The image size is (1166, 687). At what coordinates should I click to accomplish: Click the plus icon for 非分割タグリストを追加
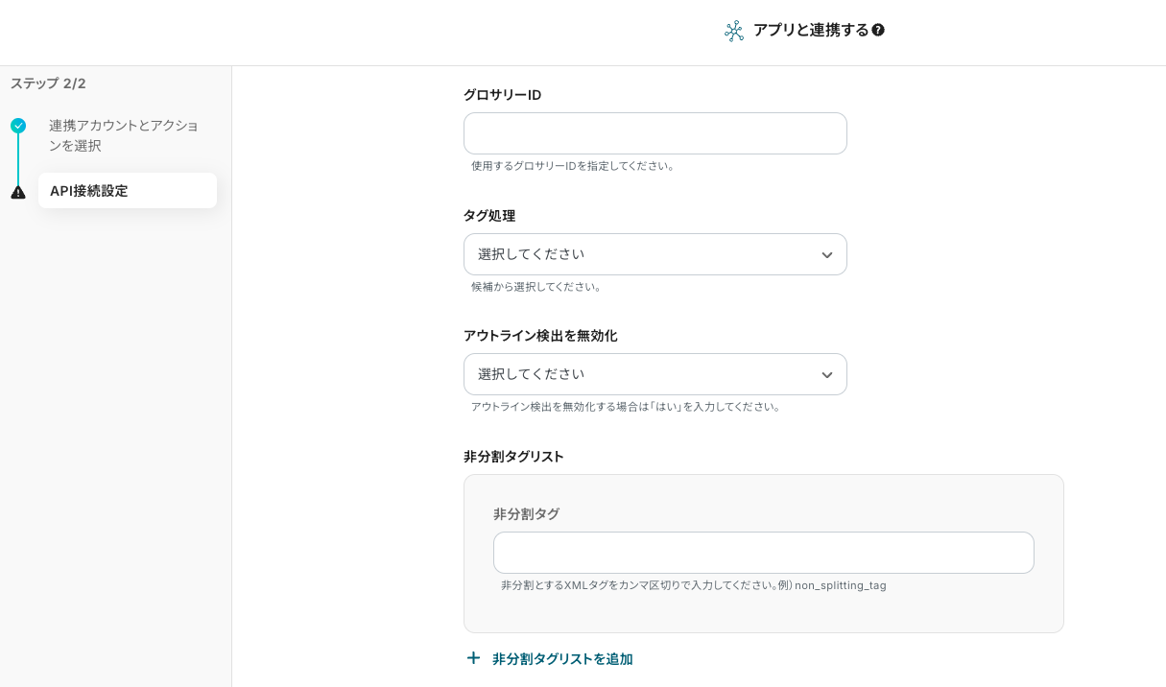pyautogui.click(x=473, y=658)
